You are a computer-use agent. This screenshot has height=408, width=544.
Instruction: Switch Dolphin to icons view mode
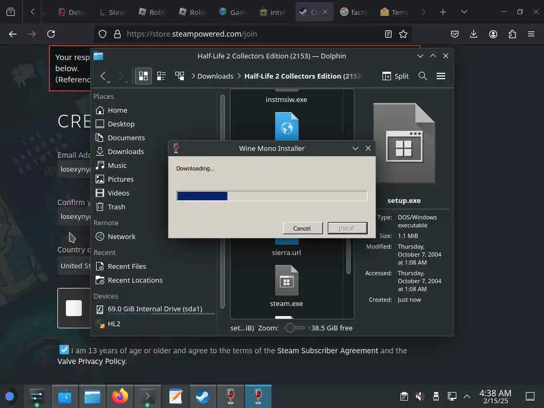tap(143, 76)
